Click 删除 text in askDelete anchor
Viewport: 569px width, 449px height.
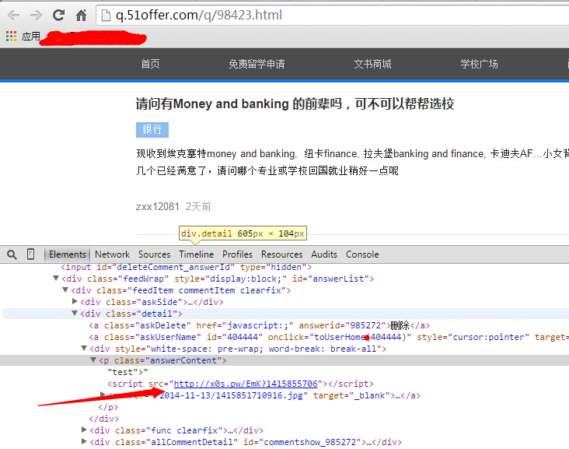coord(400,325)
